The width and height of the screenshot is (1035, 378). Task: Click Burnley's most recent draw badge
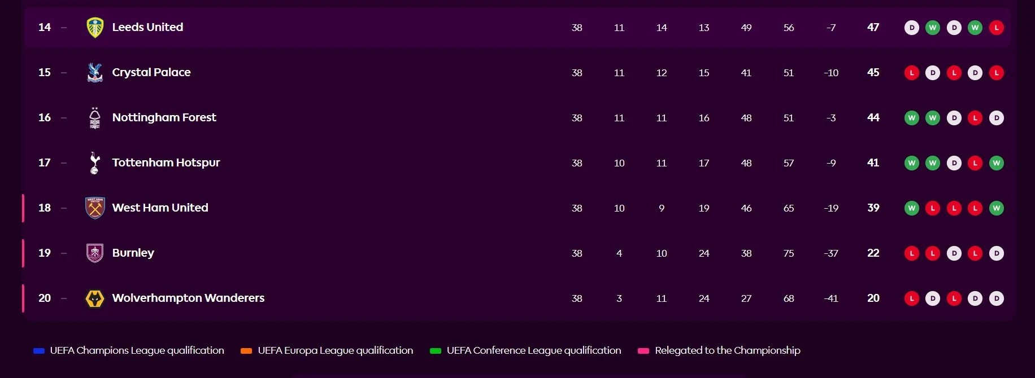(997, 253)
